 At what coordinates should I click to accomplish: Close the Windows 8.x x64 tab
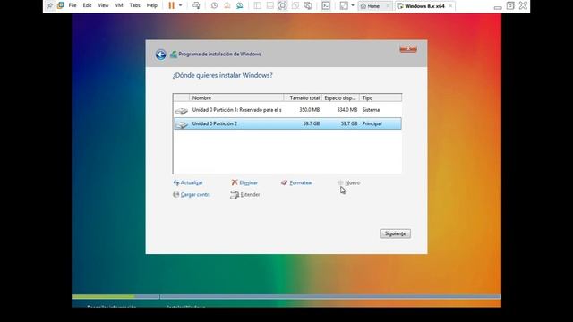pos(450,6)
